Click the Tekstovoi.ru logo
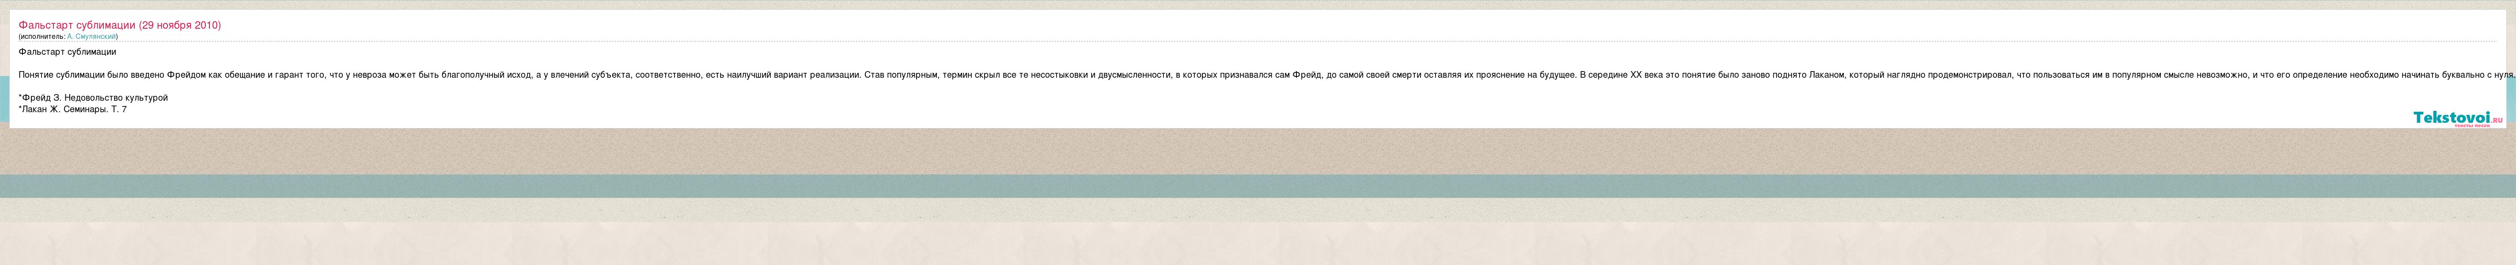 tap(2457, 117)
